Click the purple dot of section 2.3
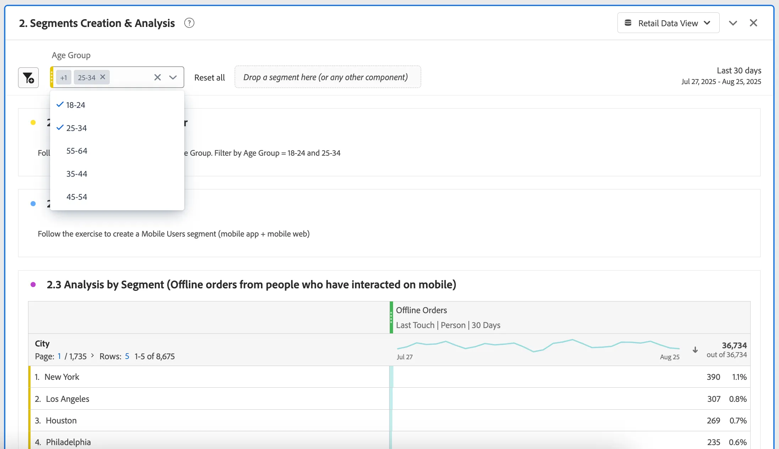779x449 pixels. point(33,284)
